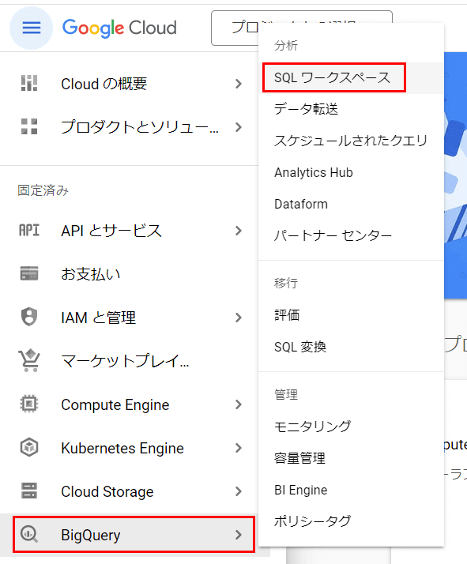The height and width of the screenshot is (564, 467).
Task: Click the BigQuery magnifier icon
Action: tap(29, 534)
